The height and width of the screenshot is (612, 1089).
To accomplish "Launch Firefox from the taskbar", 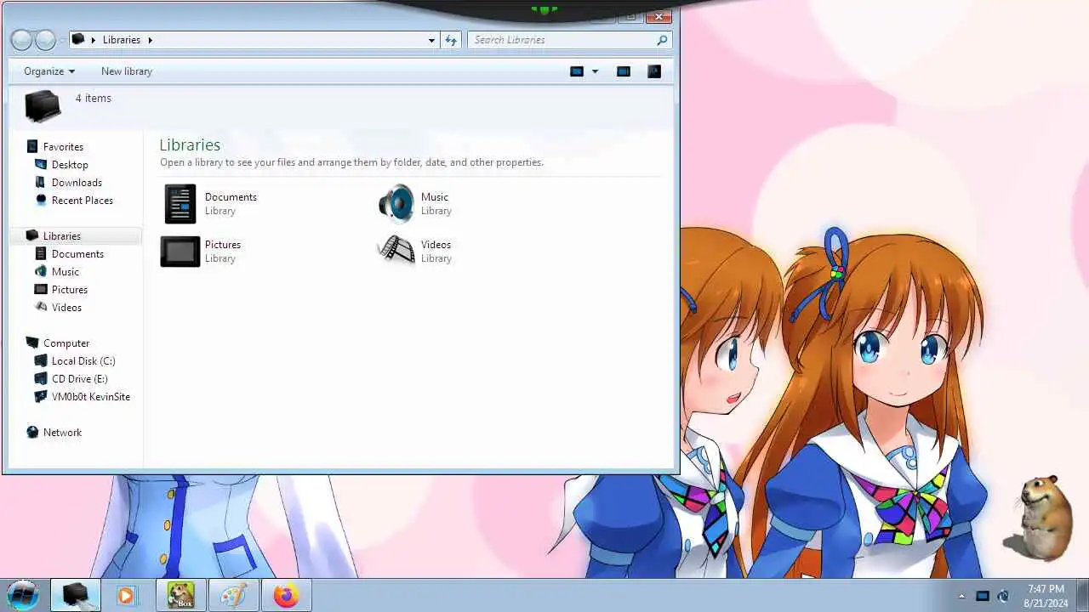I will (x=286, y=595).
